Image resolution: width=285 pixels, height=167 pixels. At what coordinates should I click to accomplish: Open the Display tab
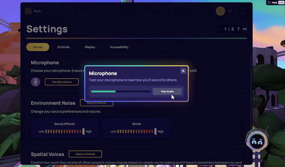pos(90,47)
